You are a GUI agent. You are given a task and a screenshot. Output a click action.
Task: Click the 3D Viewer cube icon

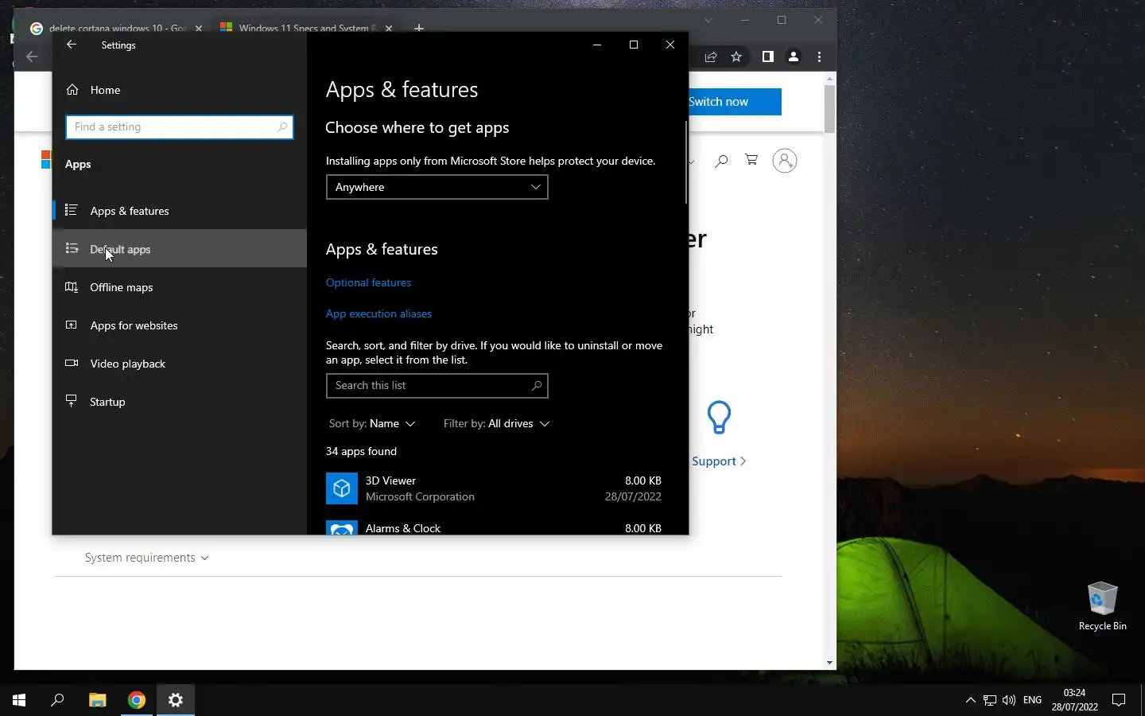point(342,488)
